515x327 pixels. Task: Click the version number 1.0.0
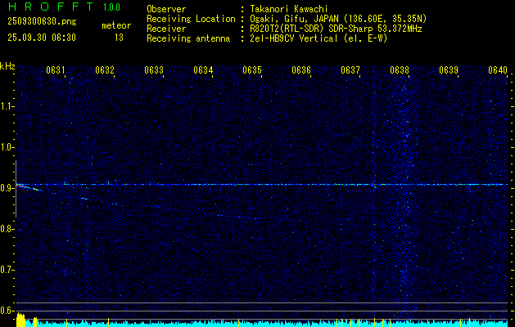click(x=112, y=7)
